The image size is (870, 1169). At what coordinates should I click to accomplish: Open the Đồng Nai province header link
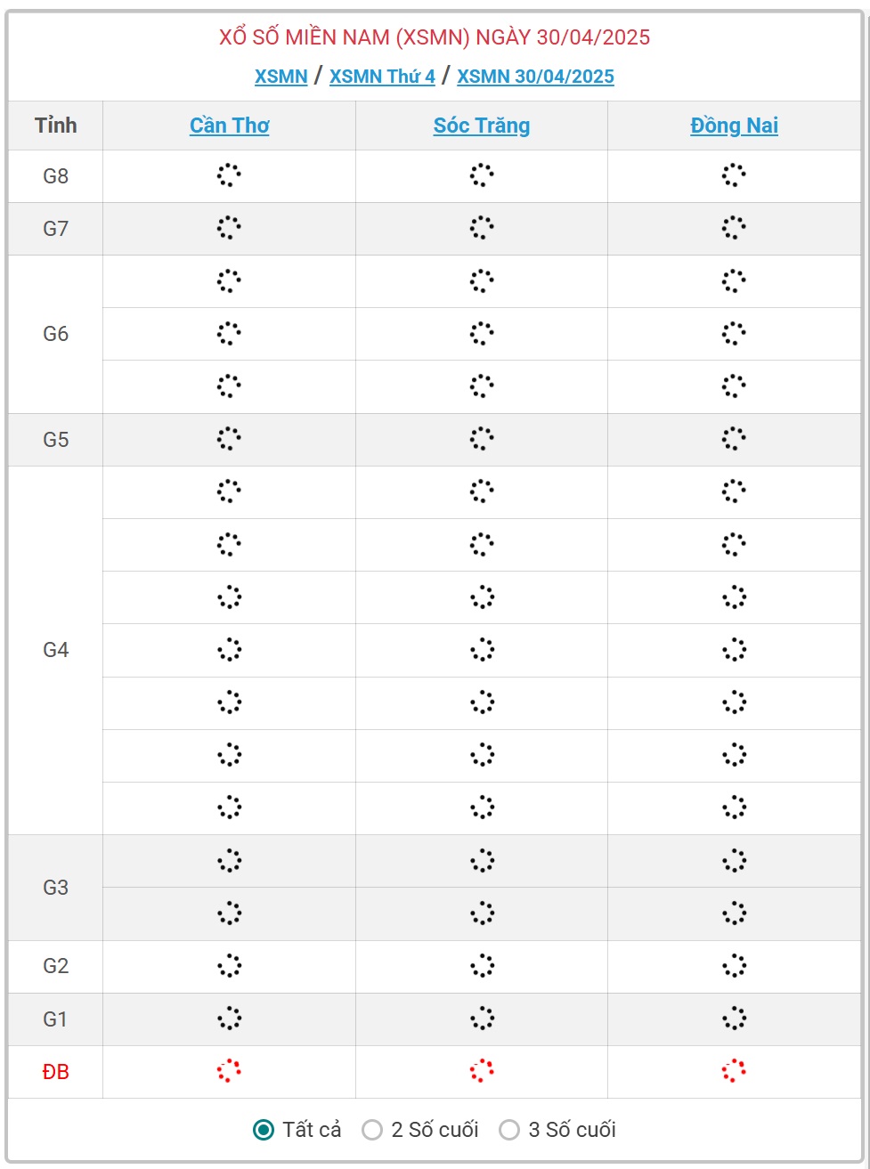click(734, 126)
